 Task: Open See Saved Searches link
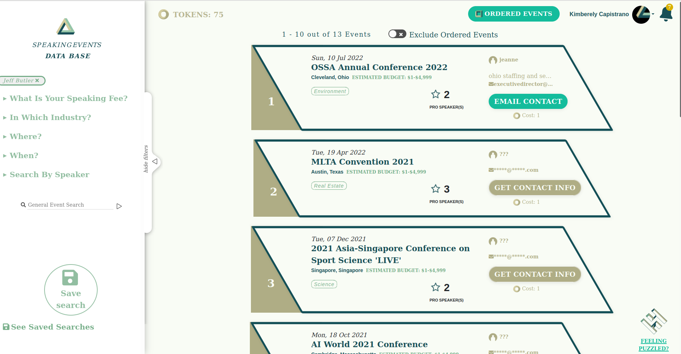pos(48,327)
